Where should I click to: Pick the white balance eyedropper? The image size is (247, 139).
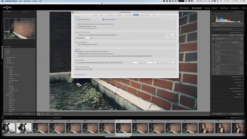coord(214,42)
